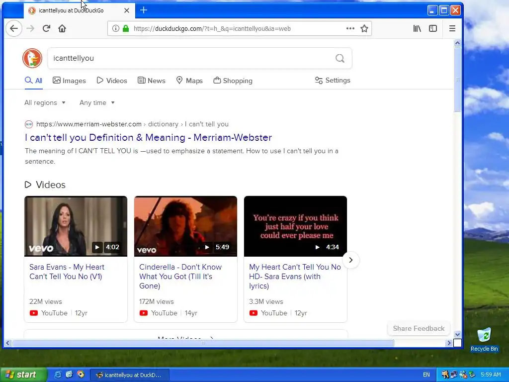Switch to Shopping results tab

[x=233, y=81]
